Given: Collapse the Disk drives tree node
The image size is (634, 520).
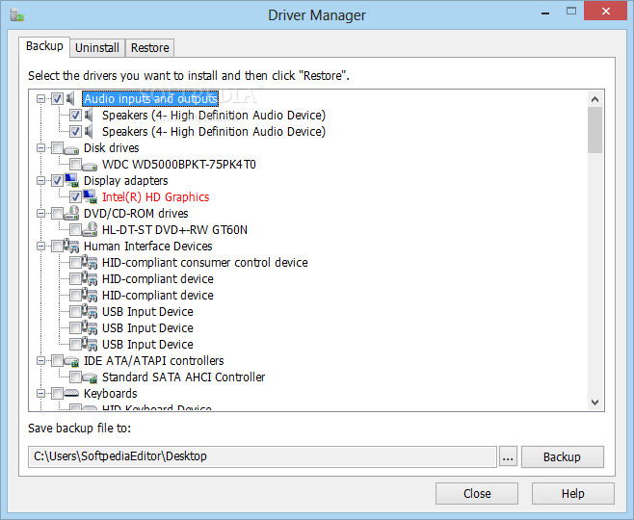Looking at the screenshot, I should [x=40, y=148].
